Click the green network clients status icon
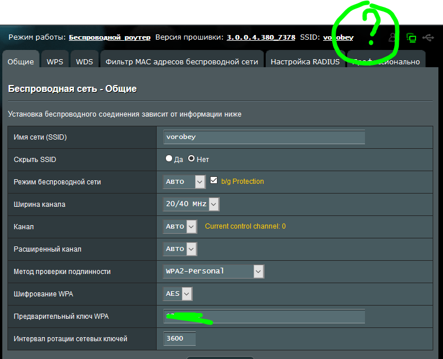 (411, 37)
